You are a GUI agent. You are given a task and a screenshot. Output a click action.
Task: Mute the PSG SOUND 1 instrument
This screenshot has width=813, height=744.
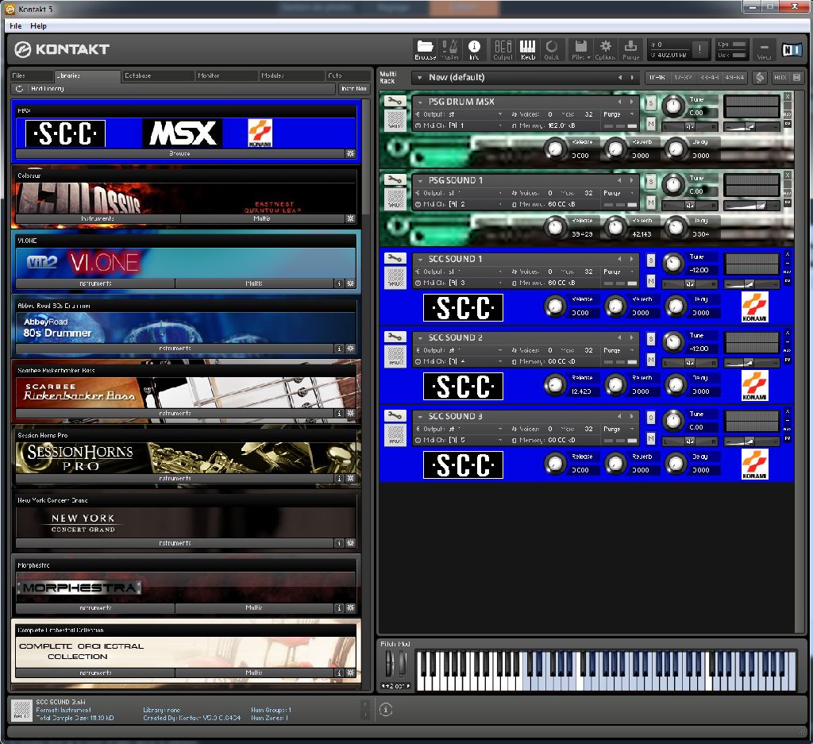pyautogui.click(x=651, y=202)
